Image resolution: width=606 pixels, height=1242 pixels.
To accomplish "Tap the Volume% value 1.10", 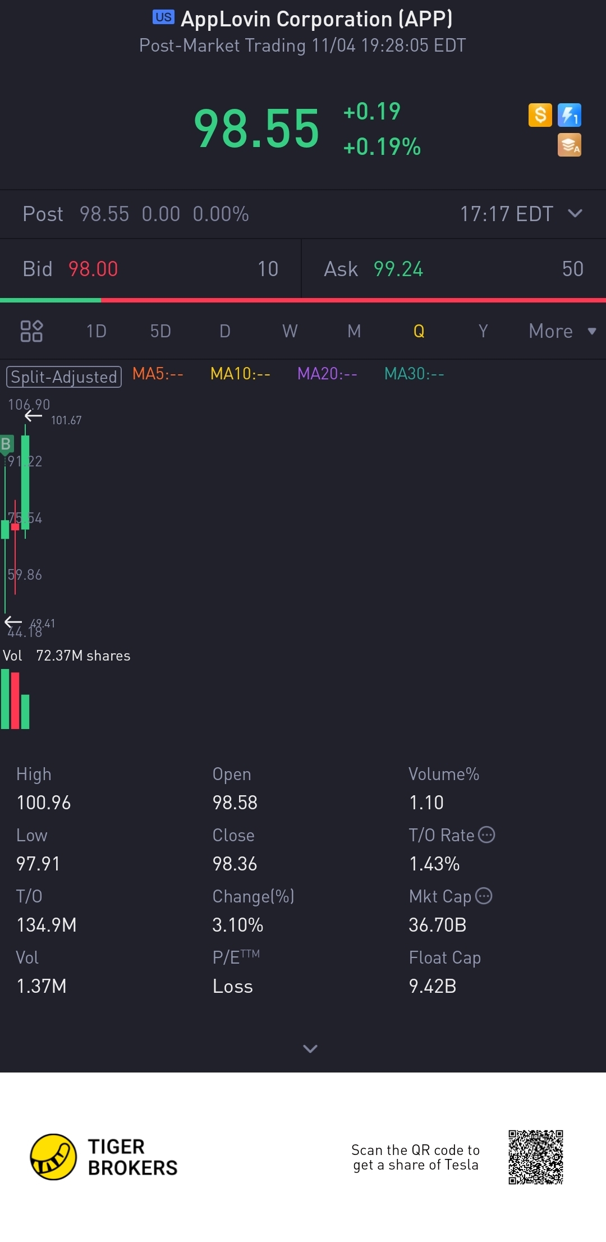I will point(426,803).
